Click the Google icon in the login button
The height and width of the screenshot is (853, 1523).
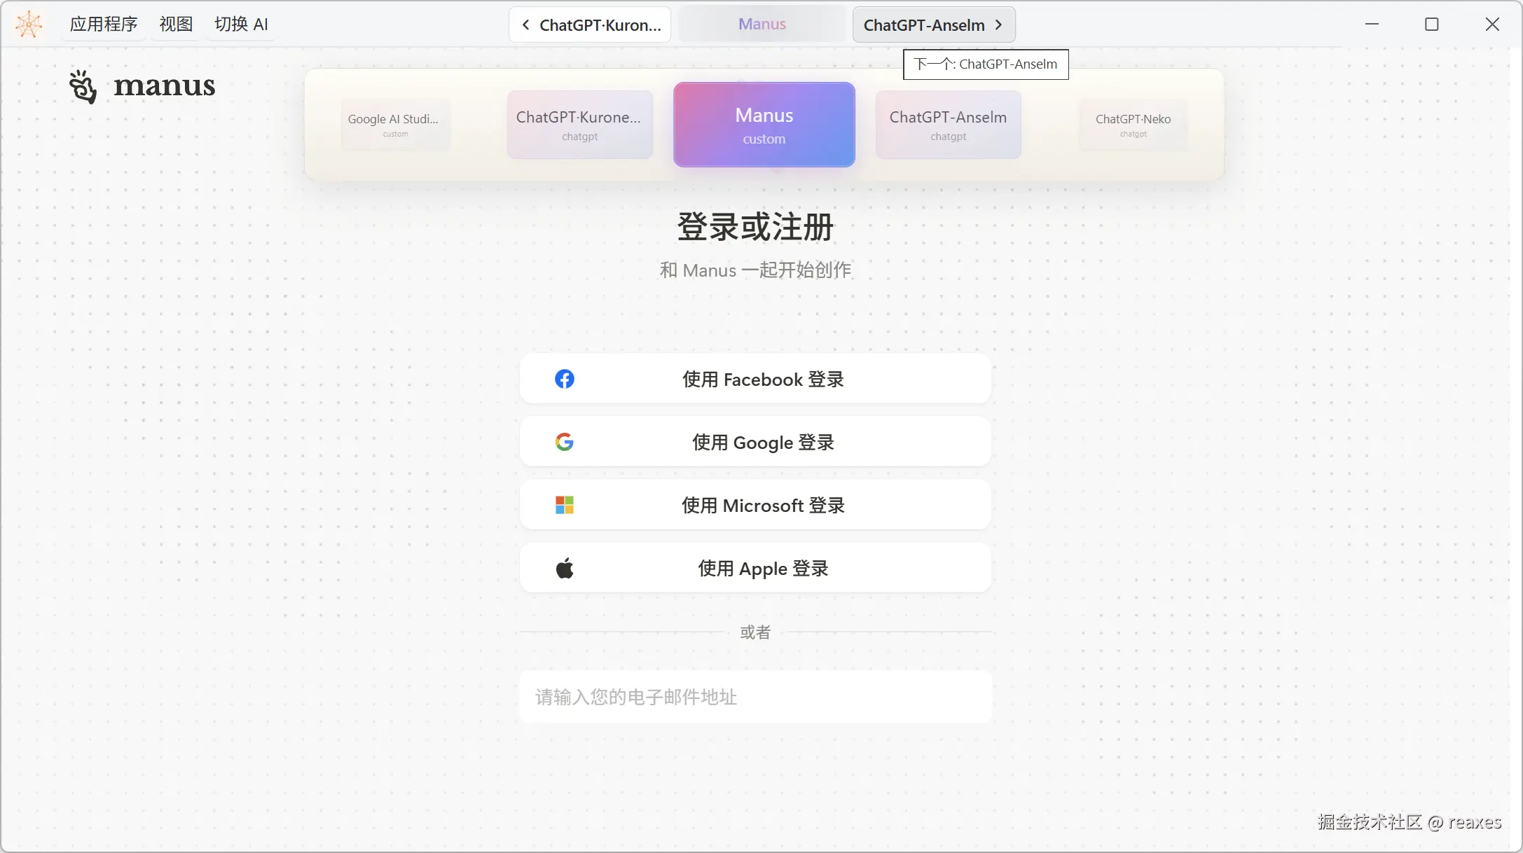pyautogui.click(x=565, y=442)
